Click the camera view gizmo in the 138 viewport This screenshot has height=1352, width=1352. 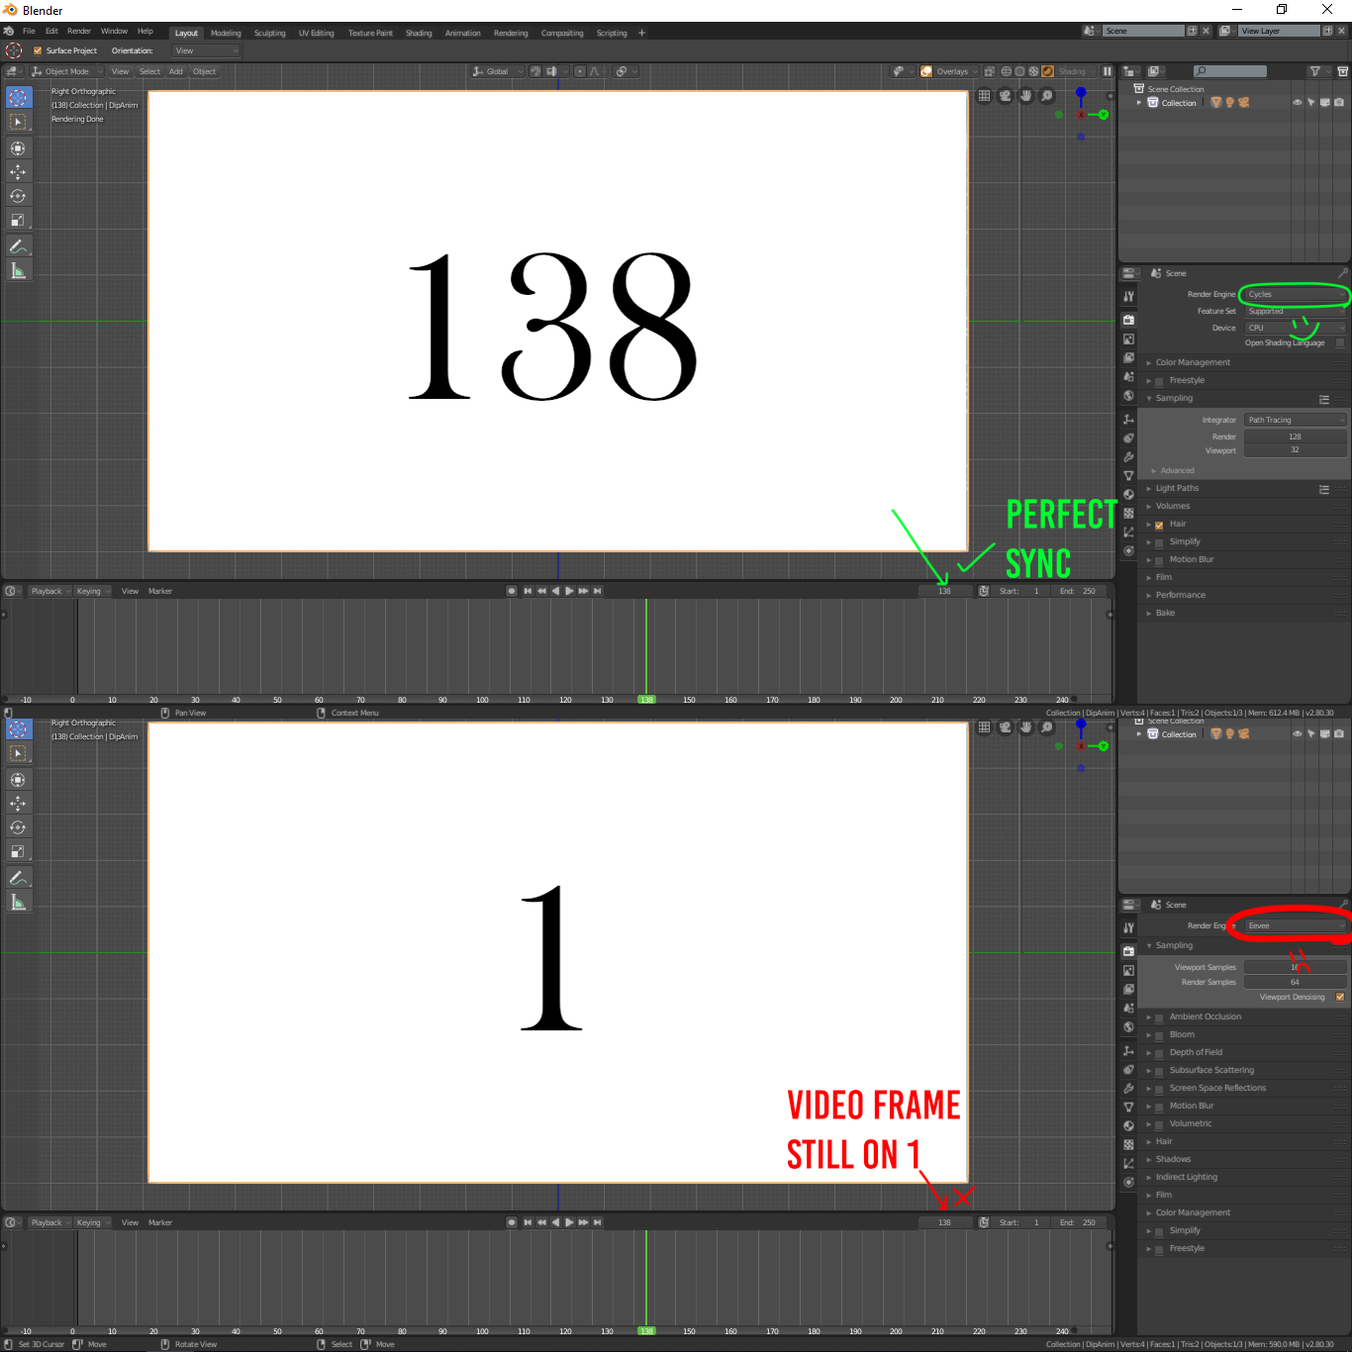coord(1006,96)
